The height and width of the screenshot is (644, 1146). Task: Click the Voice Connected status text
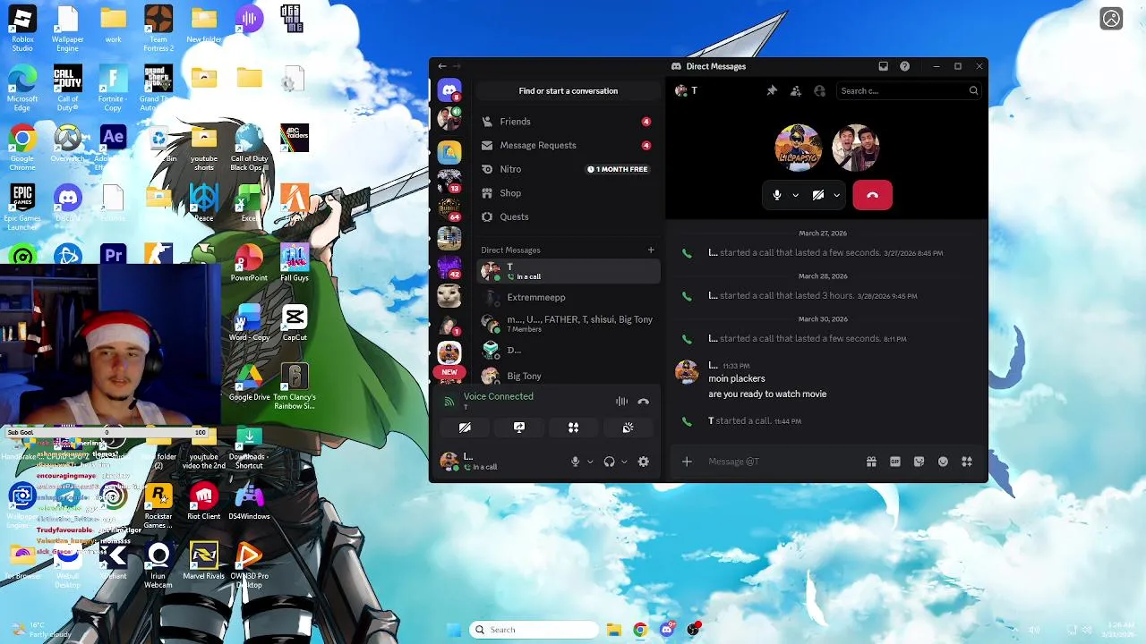pyautogui.click(x=498, y=396)
